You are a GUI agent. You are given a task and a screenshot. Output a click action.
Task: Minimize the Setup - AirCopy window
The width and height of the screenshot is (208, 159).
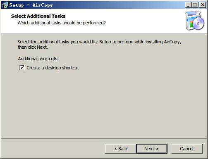(188, 5)
